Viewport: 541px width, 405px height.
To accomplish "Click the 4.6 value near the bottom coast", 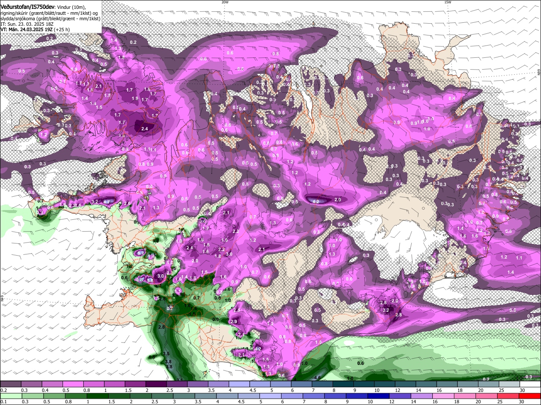I will [x=318, y=377].
